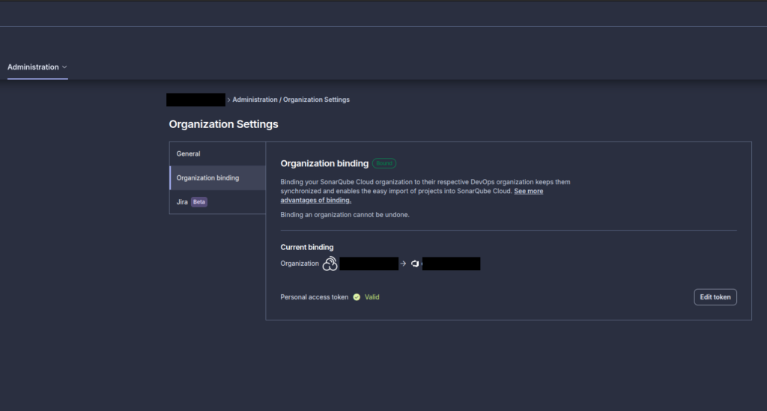This screenshot has height=411, width=767.
Task: Click the redacted organization name in breadcrumb
Action: point(195,100)
